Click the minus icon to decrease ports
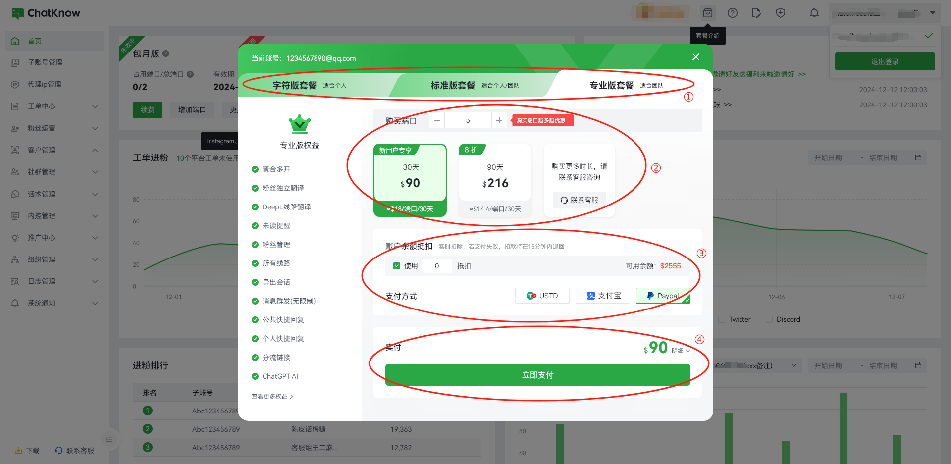Viewport: 951px width, 464px height. (436, 120)
